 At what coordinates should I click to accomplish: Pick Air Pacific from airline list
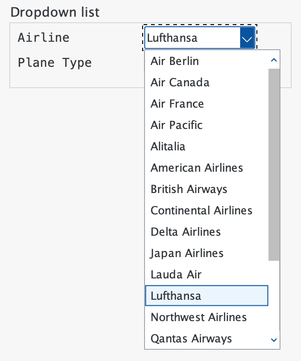tap(177, 125)
